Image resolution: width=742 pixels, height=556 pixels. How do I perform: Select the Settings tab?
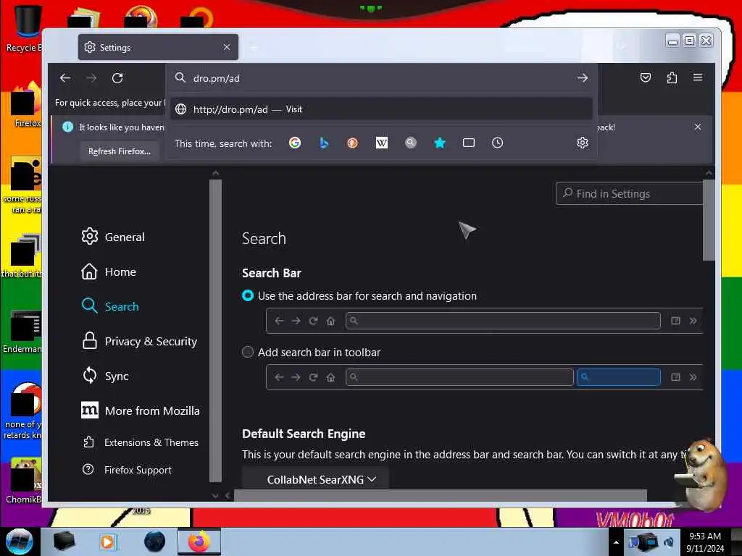(158, 47)
